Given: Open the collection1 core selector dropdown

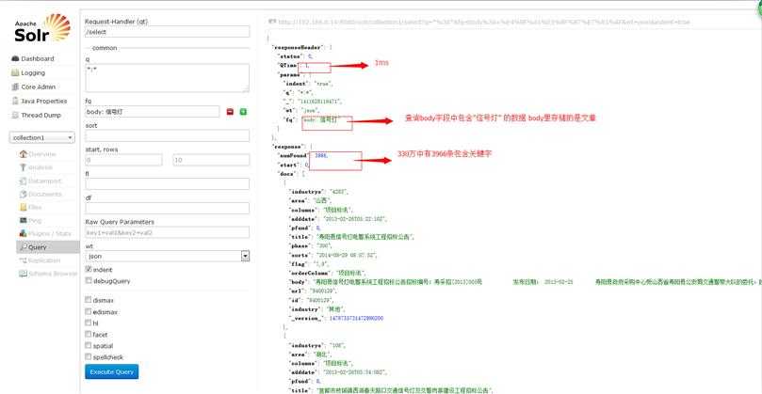Looking at the screenshot, I should 41,137.
